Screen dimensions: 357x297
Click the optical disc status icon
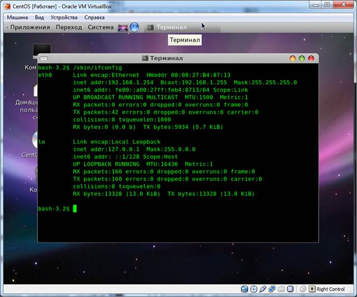pos(254,289)
